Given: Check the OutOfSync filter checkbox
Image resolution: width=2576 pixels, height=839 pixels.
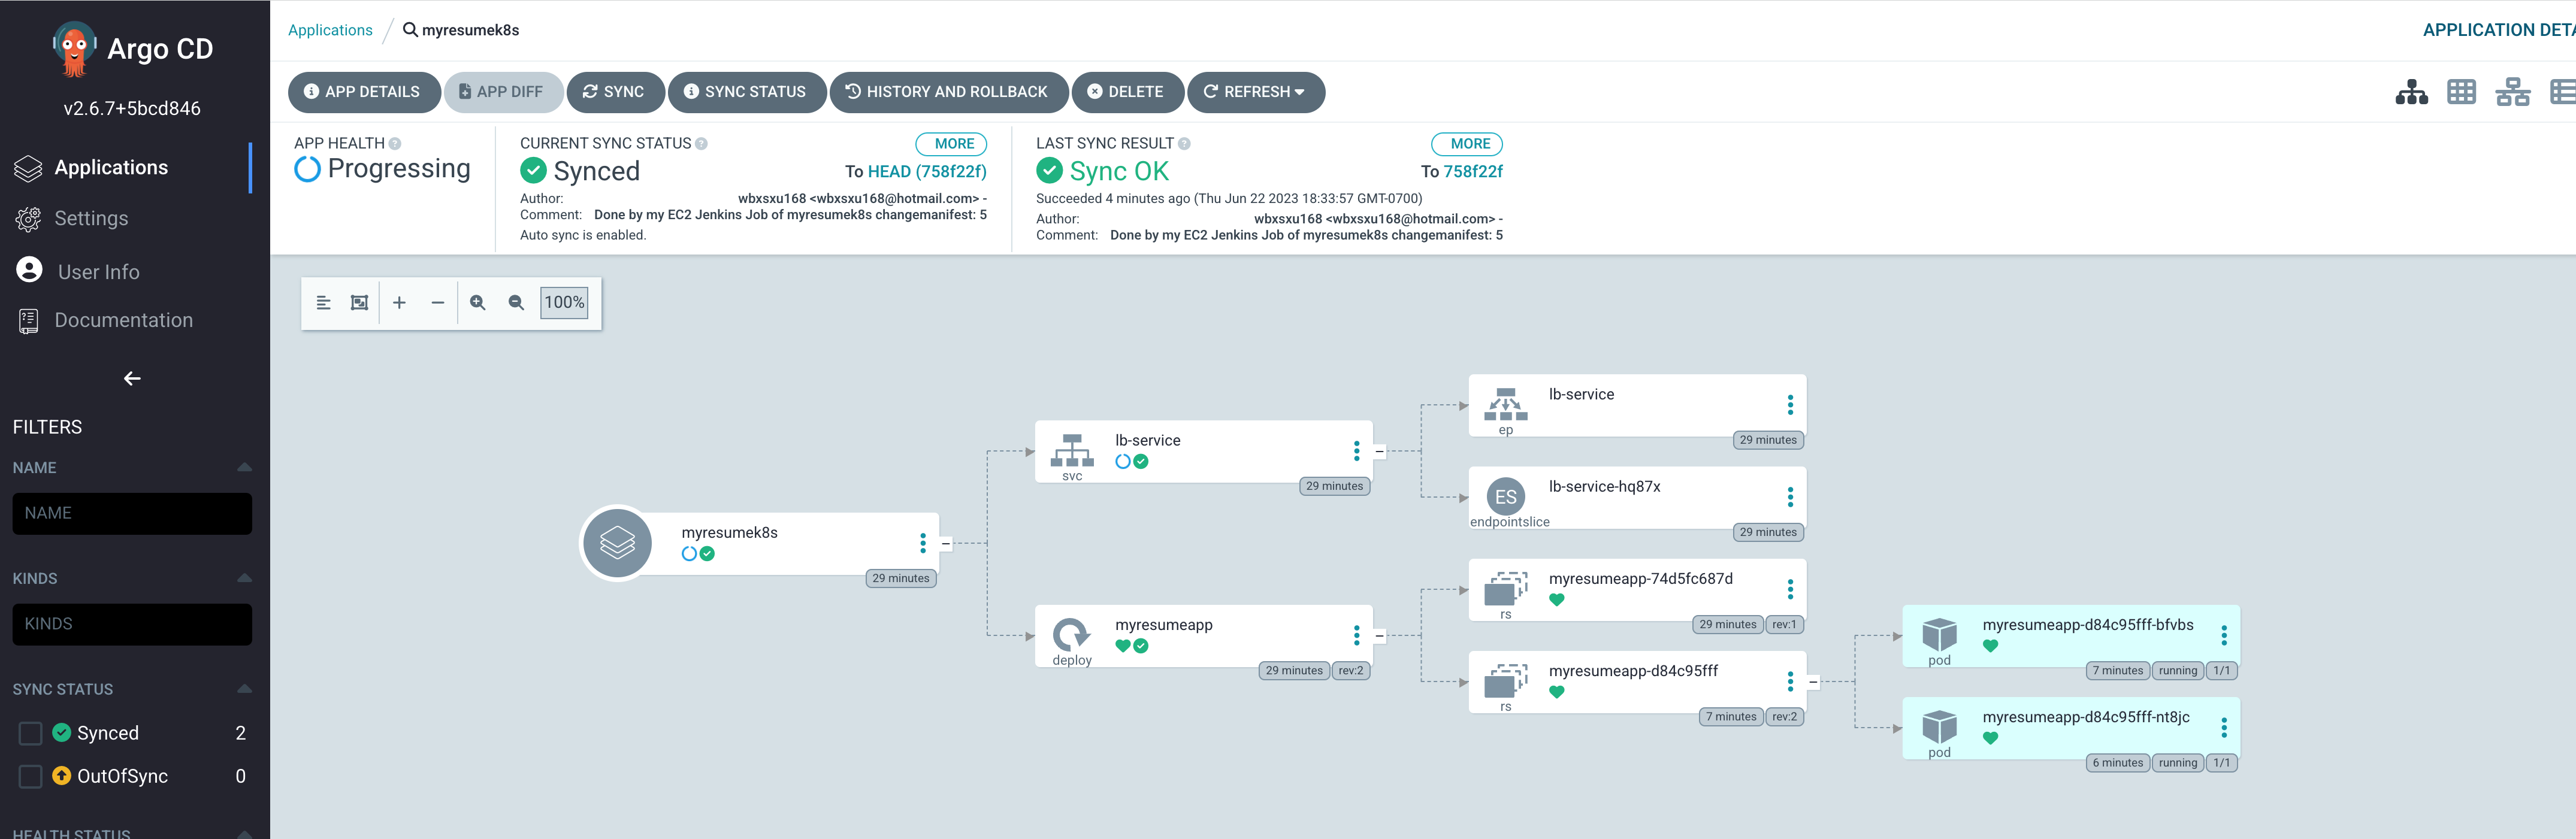Looking at the screenshot, I should coord(31,776).
